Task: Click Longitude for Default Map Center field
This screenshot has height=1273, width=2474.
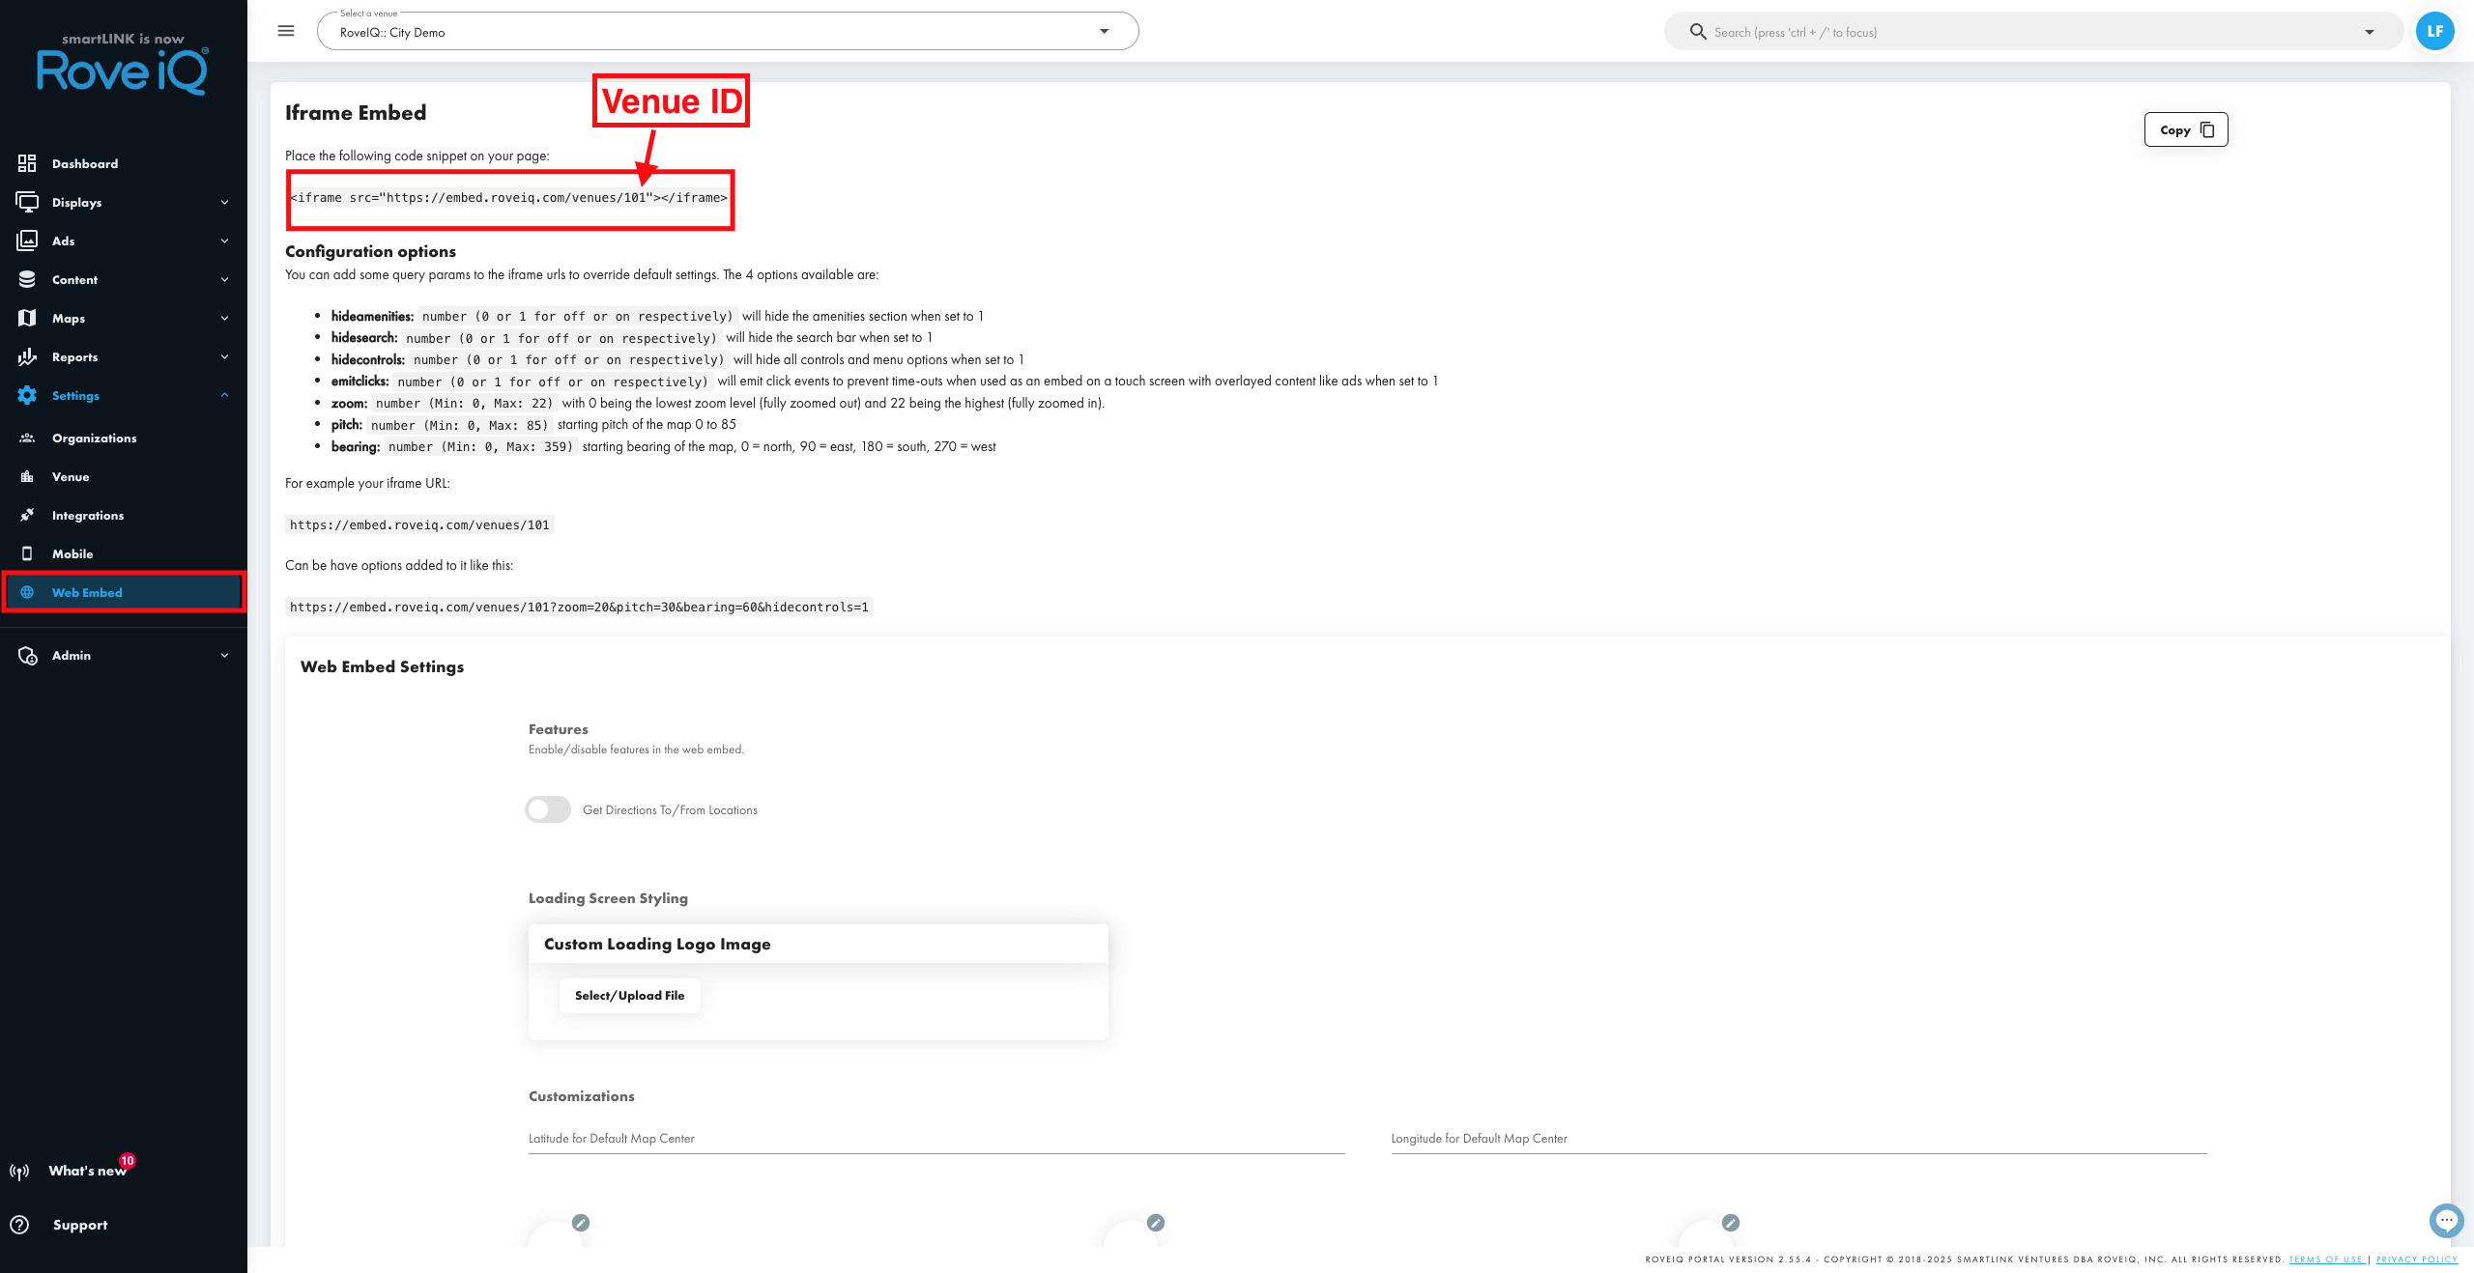Action: tap(1798, 1138)
